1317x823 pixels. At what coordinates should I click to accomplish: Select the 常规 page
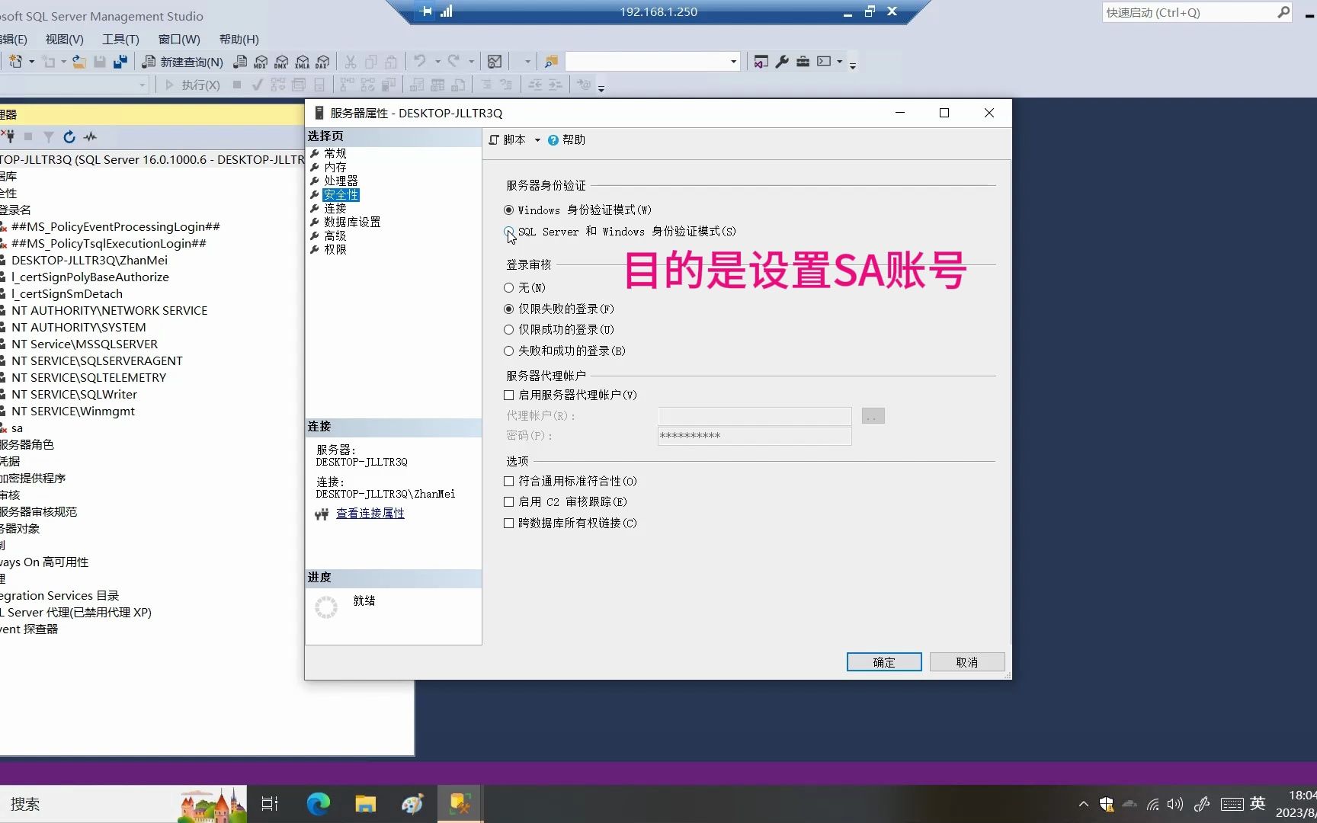(335, 153)
